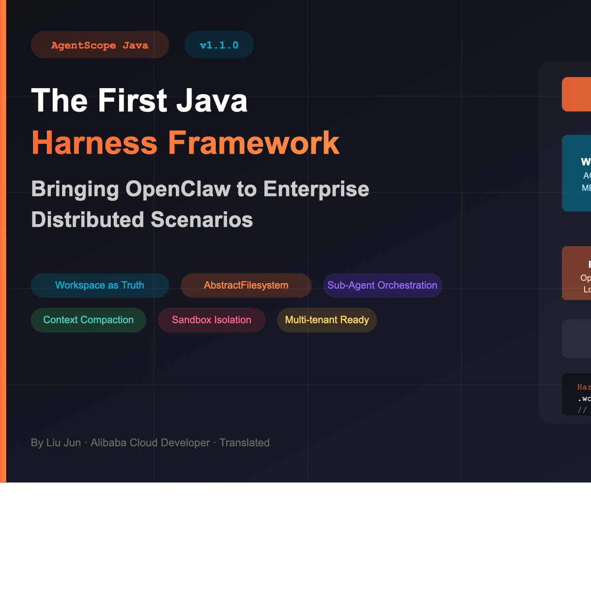Image resolution: width=591 pixels, height=591 pixels.
Task: Select the Workspace as Truth tag
Action: click(100, 286)
